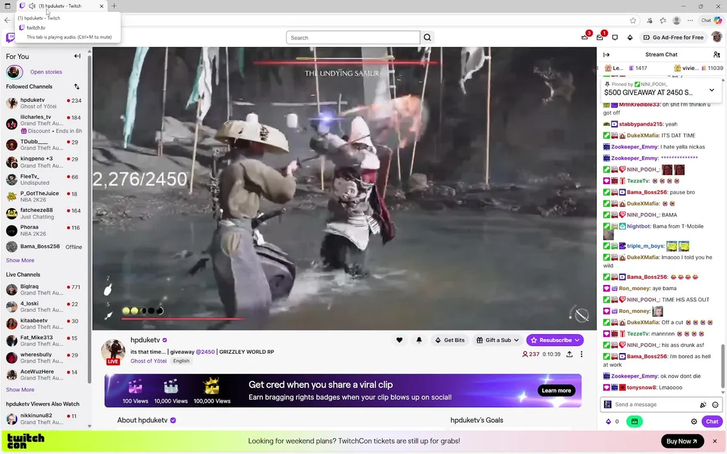Open lilcharles_tv channel in sidebar

click(44, 124)
